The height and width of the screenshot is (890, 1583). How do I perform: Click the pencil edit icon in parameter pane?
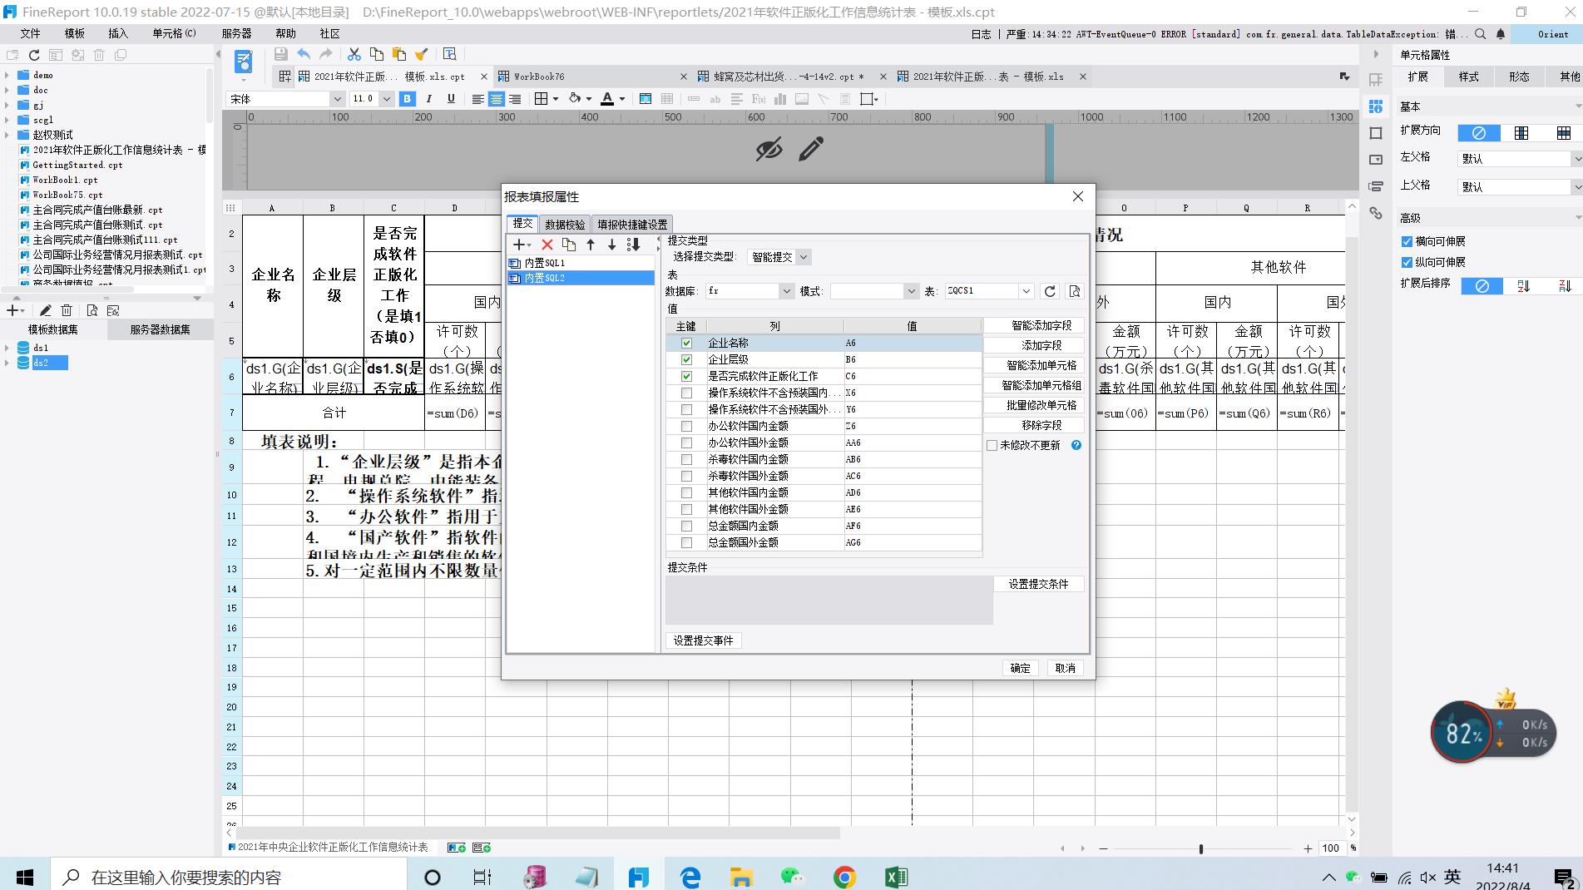pos(811,149)
